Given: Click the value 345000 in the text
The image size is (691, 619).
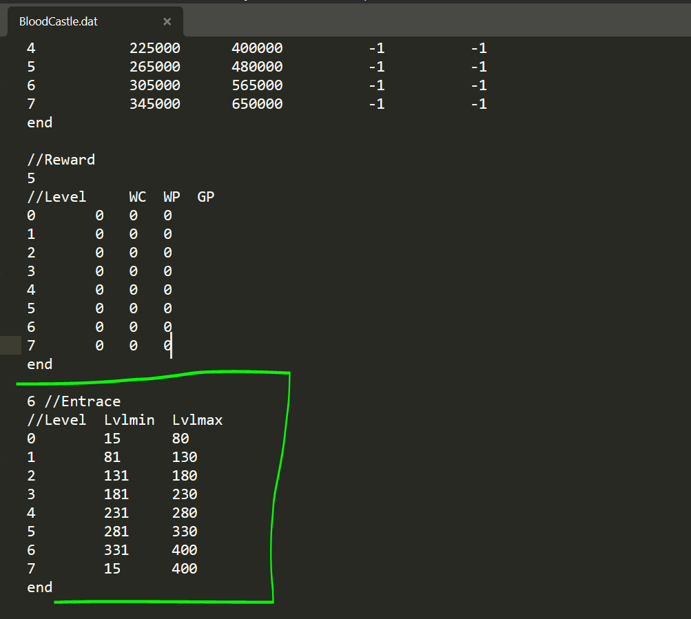Looking at the screenshot, I should coord(155,104).
